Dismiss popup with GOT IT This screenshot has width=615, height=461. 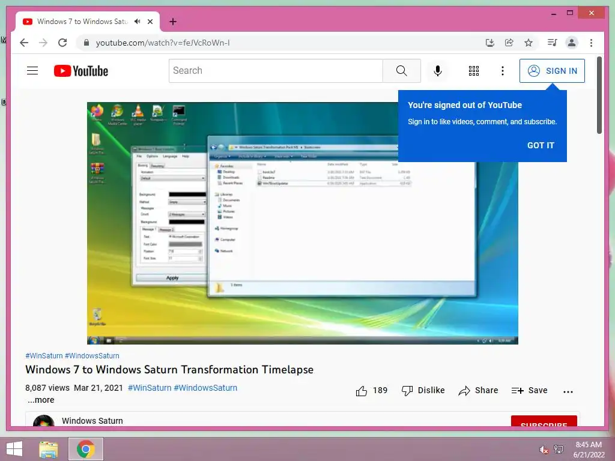click(x=541, y=145)
